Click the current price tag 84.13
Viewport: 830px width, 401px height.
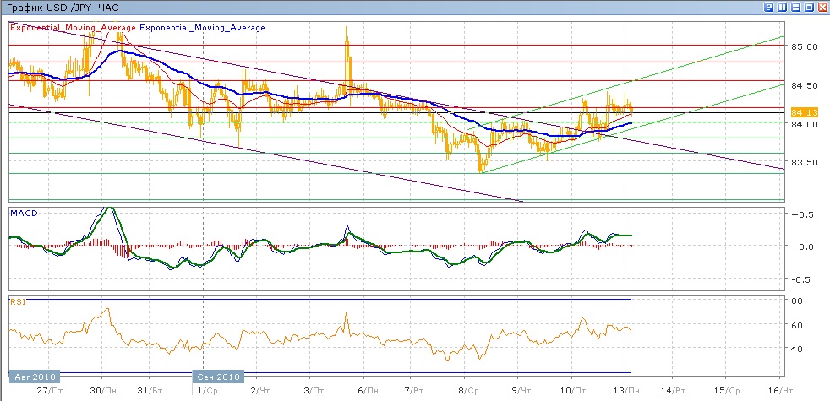[x=802, y=111]
